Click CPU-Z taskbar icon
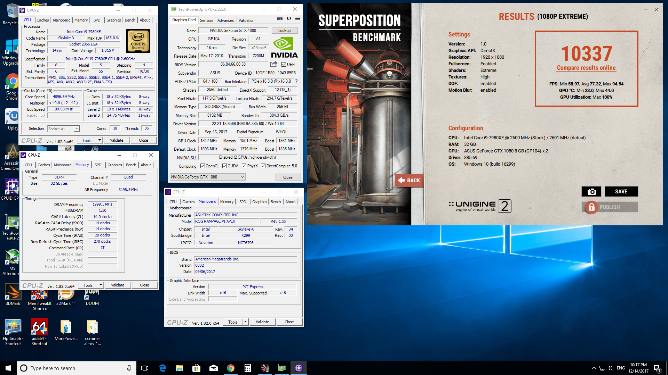668x375 pixels. tap(299, 368)
